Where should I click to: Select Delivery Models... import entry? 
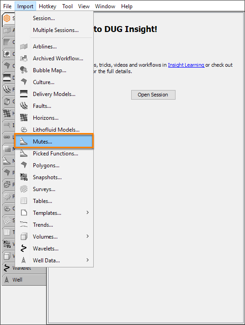(x=54, y=94)
